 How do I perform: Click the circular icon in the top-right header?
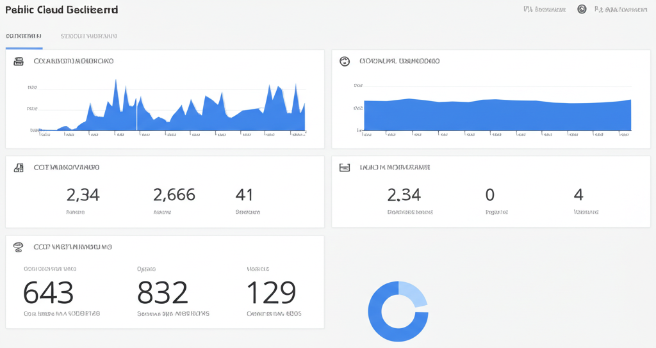click(x=582, y=9)
